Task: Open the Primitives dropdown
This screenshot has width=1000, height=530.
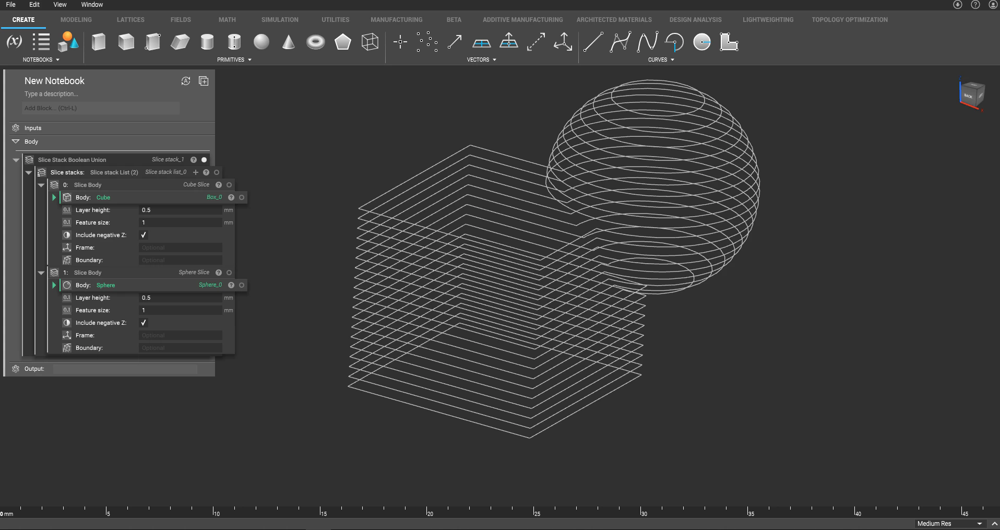Action: [249, 60]
